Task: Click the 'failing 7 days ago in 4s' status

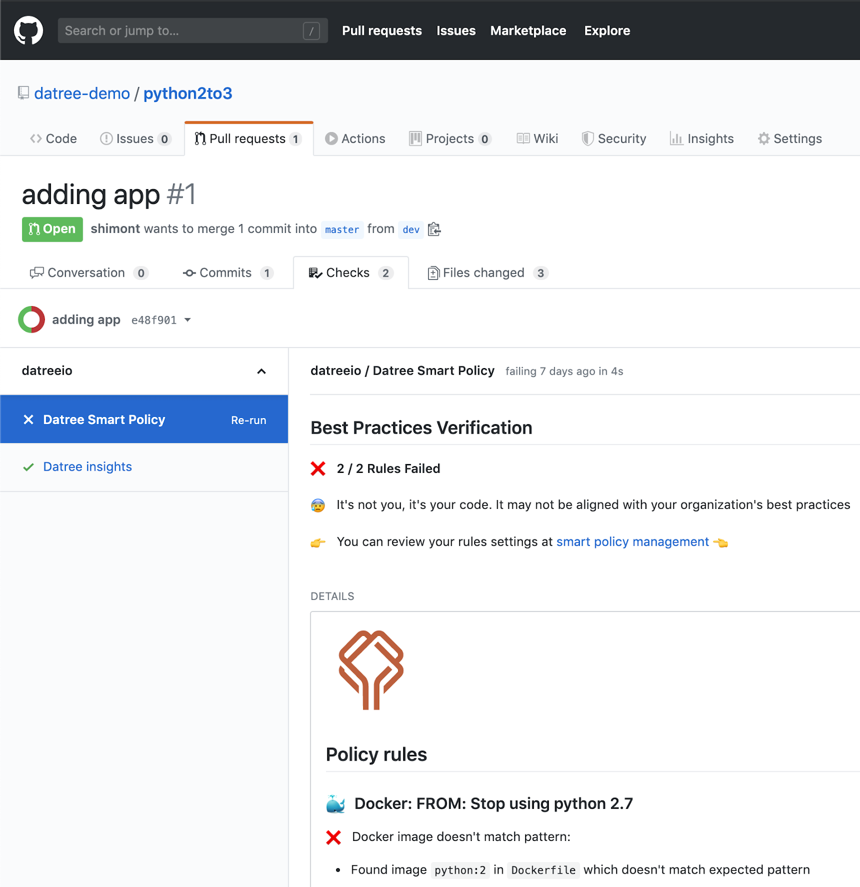Action: coord(564,371)
